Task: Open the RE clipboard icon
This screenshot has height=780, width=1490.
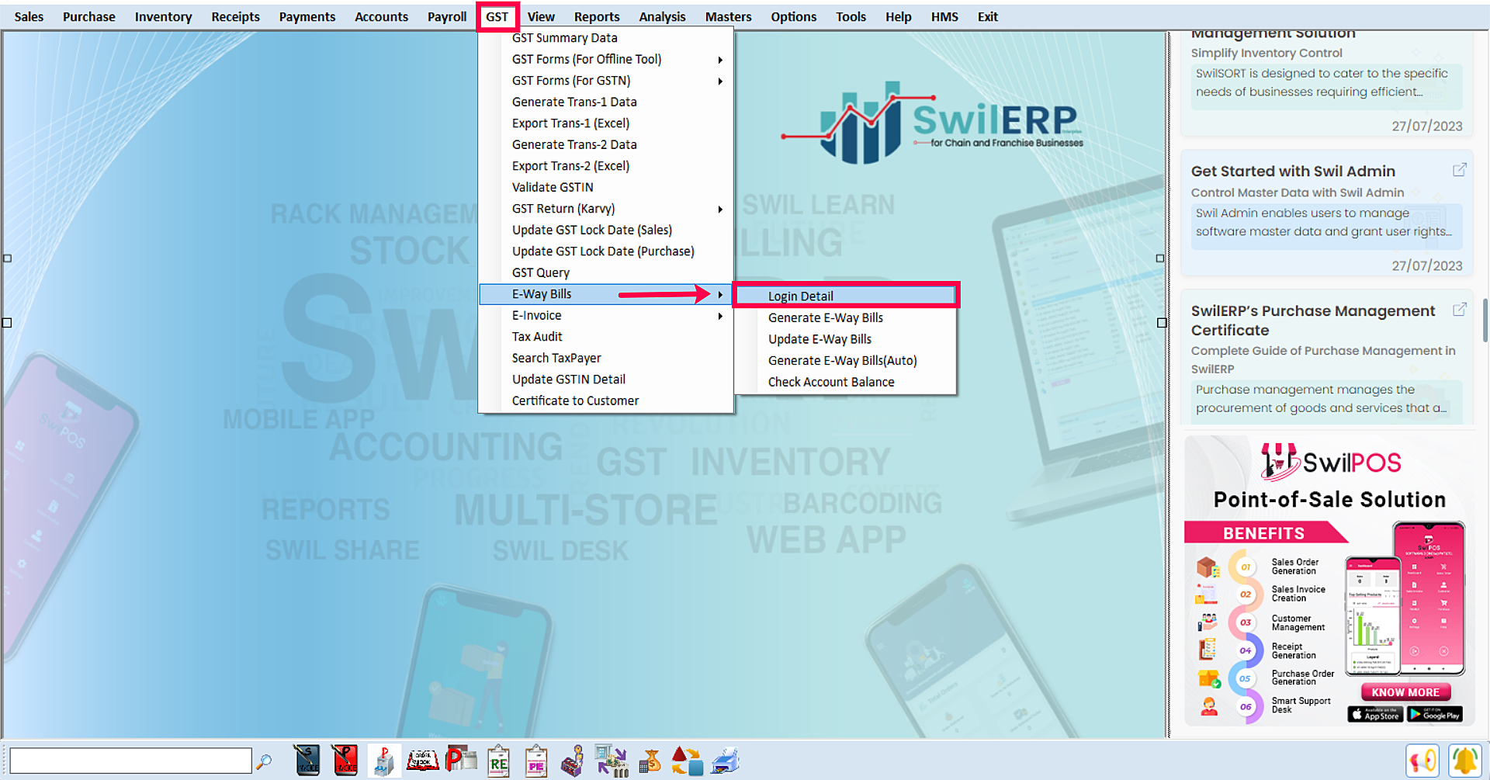Action: click(x=498, y=761)
